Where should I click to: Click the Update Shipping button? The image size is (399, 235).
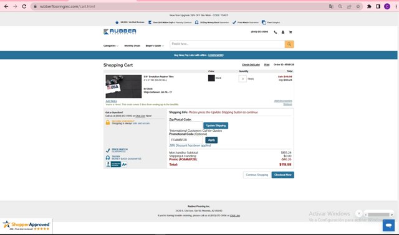(216, 126)
